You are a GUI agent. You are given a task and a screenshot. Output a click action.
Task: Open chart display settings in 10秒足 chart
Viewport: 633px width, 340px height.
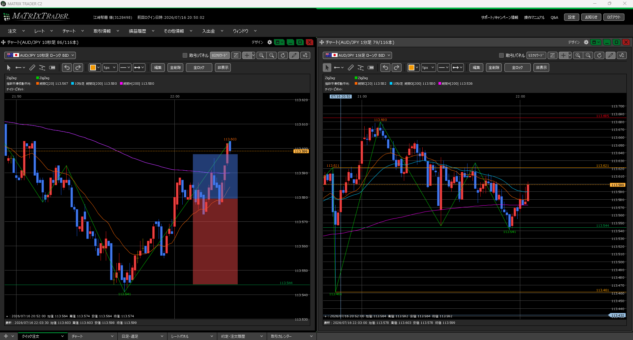(x=236, y=55)
